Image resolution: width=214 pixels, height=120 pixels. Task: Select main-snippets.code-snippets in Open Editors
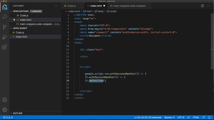click(35, 24)
